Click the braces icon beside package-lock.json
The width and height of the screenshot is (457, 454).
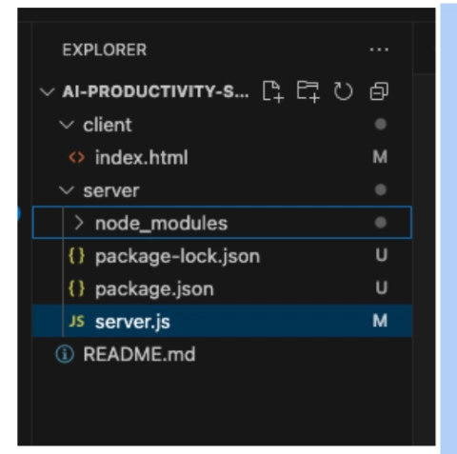coord(76,256)
